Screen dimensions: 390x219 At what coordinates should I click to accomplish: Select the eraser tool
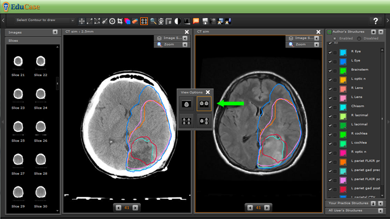[135, 21]
